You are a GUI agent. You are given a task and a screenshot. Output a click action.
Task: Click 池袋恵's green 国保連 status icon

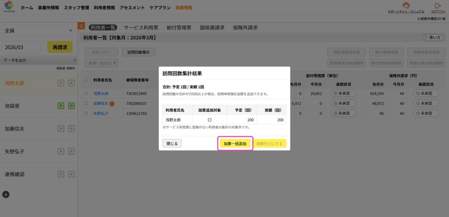coord(61,105)
